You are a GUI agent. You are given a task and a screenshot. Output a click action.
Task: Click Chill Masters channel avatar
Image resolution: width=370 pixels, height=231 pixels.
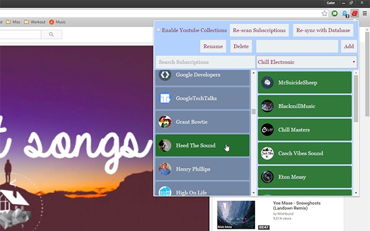point(267,129)
